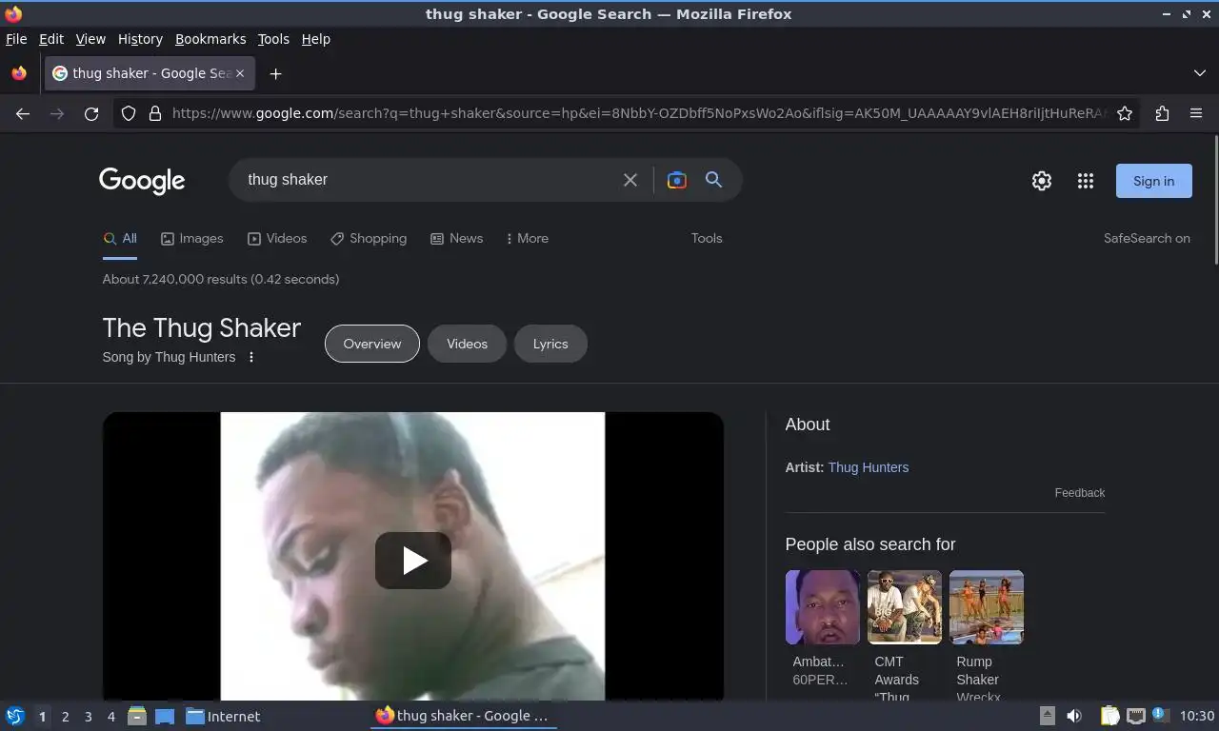Expand the More search categories
The height and width of the screenshot is (731, 1219).
pos(527,238)
